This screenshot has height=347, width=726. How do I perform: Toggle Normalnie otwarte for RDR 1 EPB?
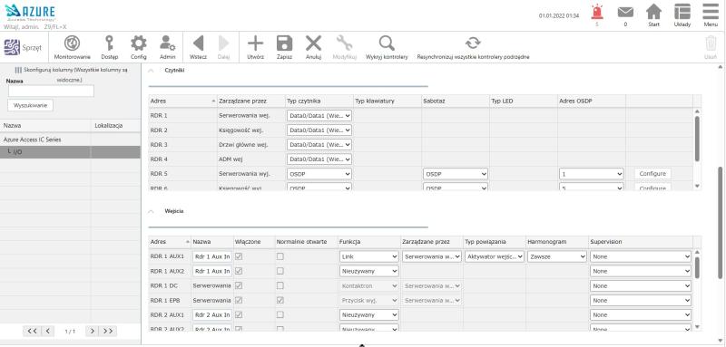click(x=280, y=300)
